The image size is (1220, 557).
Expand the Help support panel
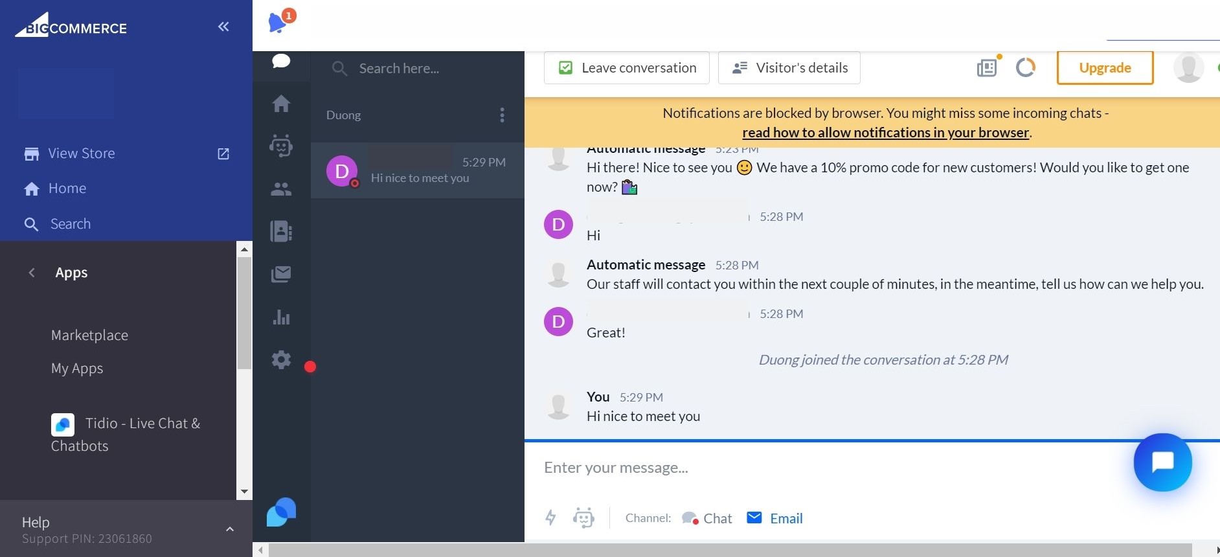(229, 529)
